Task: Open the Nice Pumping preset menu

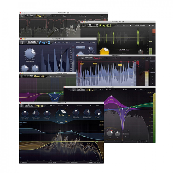Action: click(82, 16)
